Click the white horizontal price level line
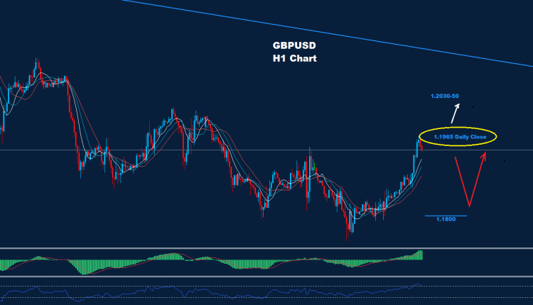The width and height of the screenshot is (533, 305). click(x=213, y=150)
